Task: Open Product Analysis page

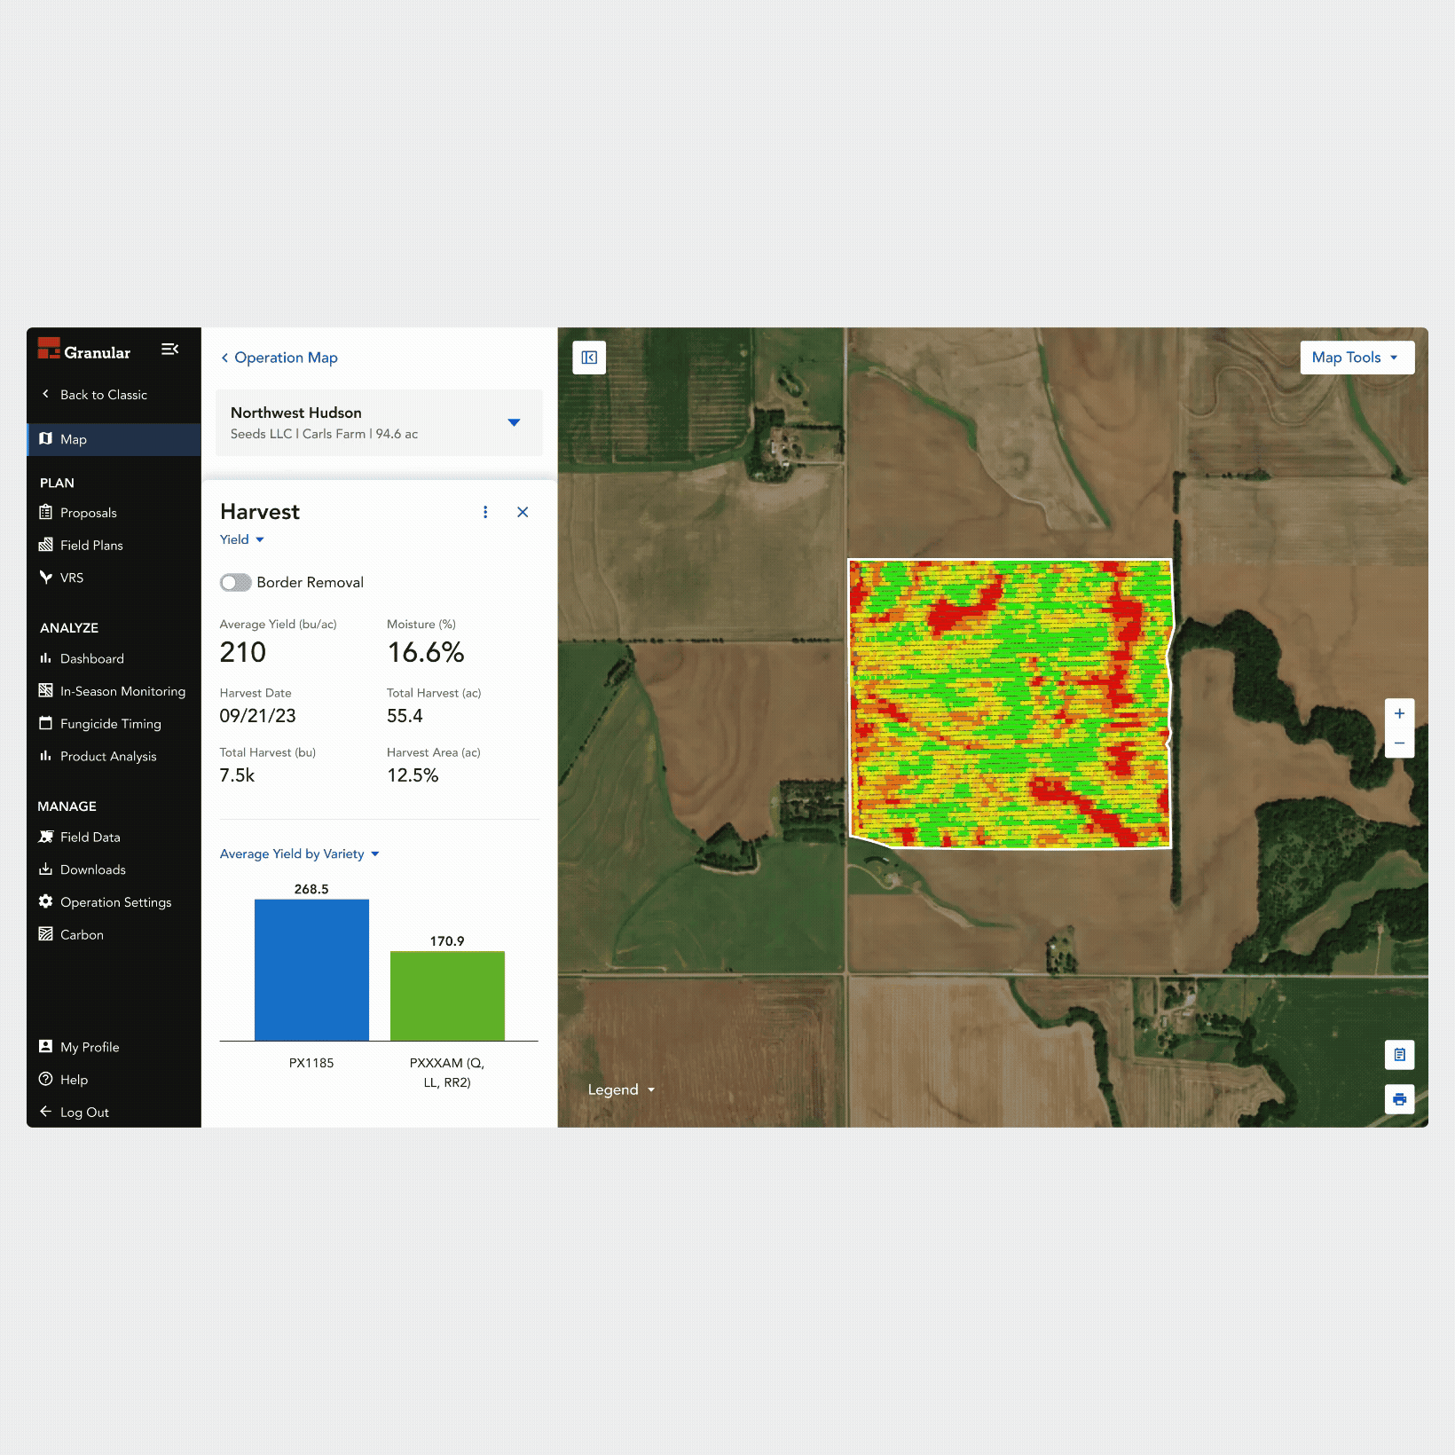Action: point(108,756)
